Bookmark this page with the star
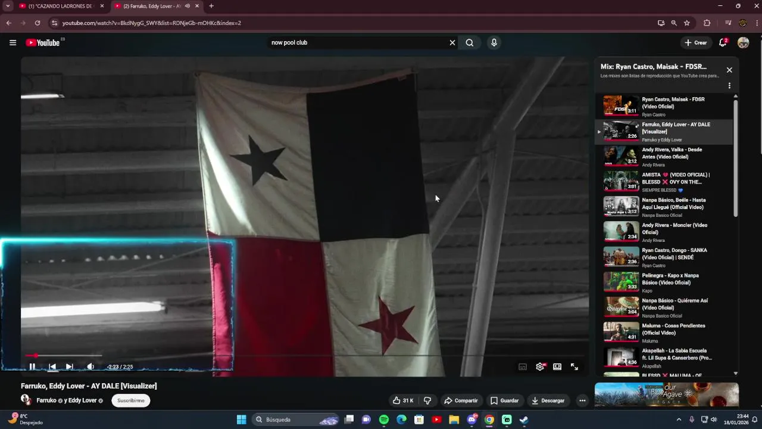 [687, 23]
